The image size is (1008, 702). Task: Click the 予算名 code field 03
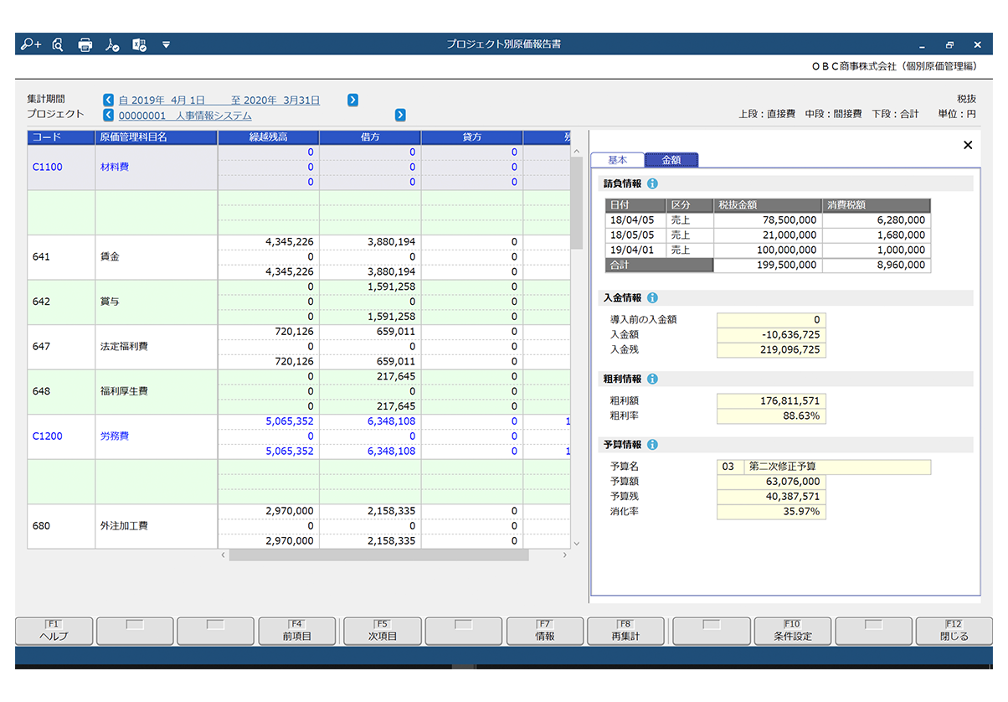click(729, 467)
